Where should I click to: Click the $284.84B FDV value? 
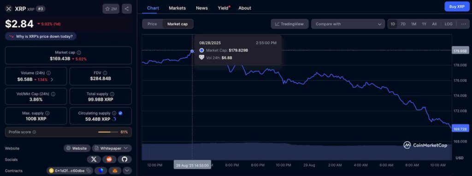tap(100, 78)
